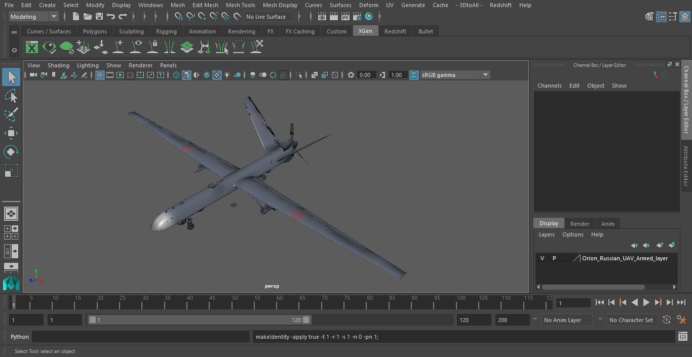Image resolution: width=692 pixels, height=357 pixels.
Task: Switch to the Polygons shelf tab
Action: [x=95, y=31]
